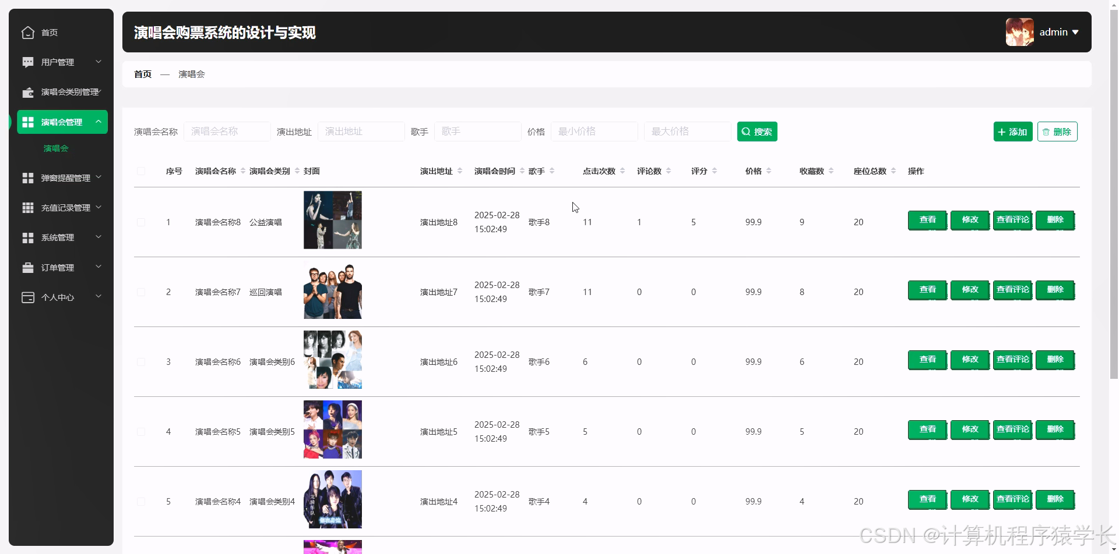Expand 弹窗提醒管理 chevron
The height and width of the screenshot is (554, 1119).
coord(98,177)
